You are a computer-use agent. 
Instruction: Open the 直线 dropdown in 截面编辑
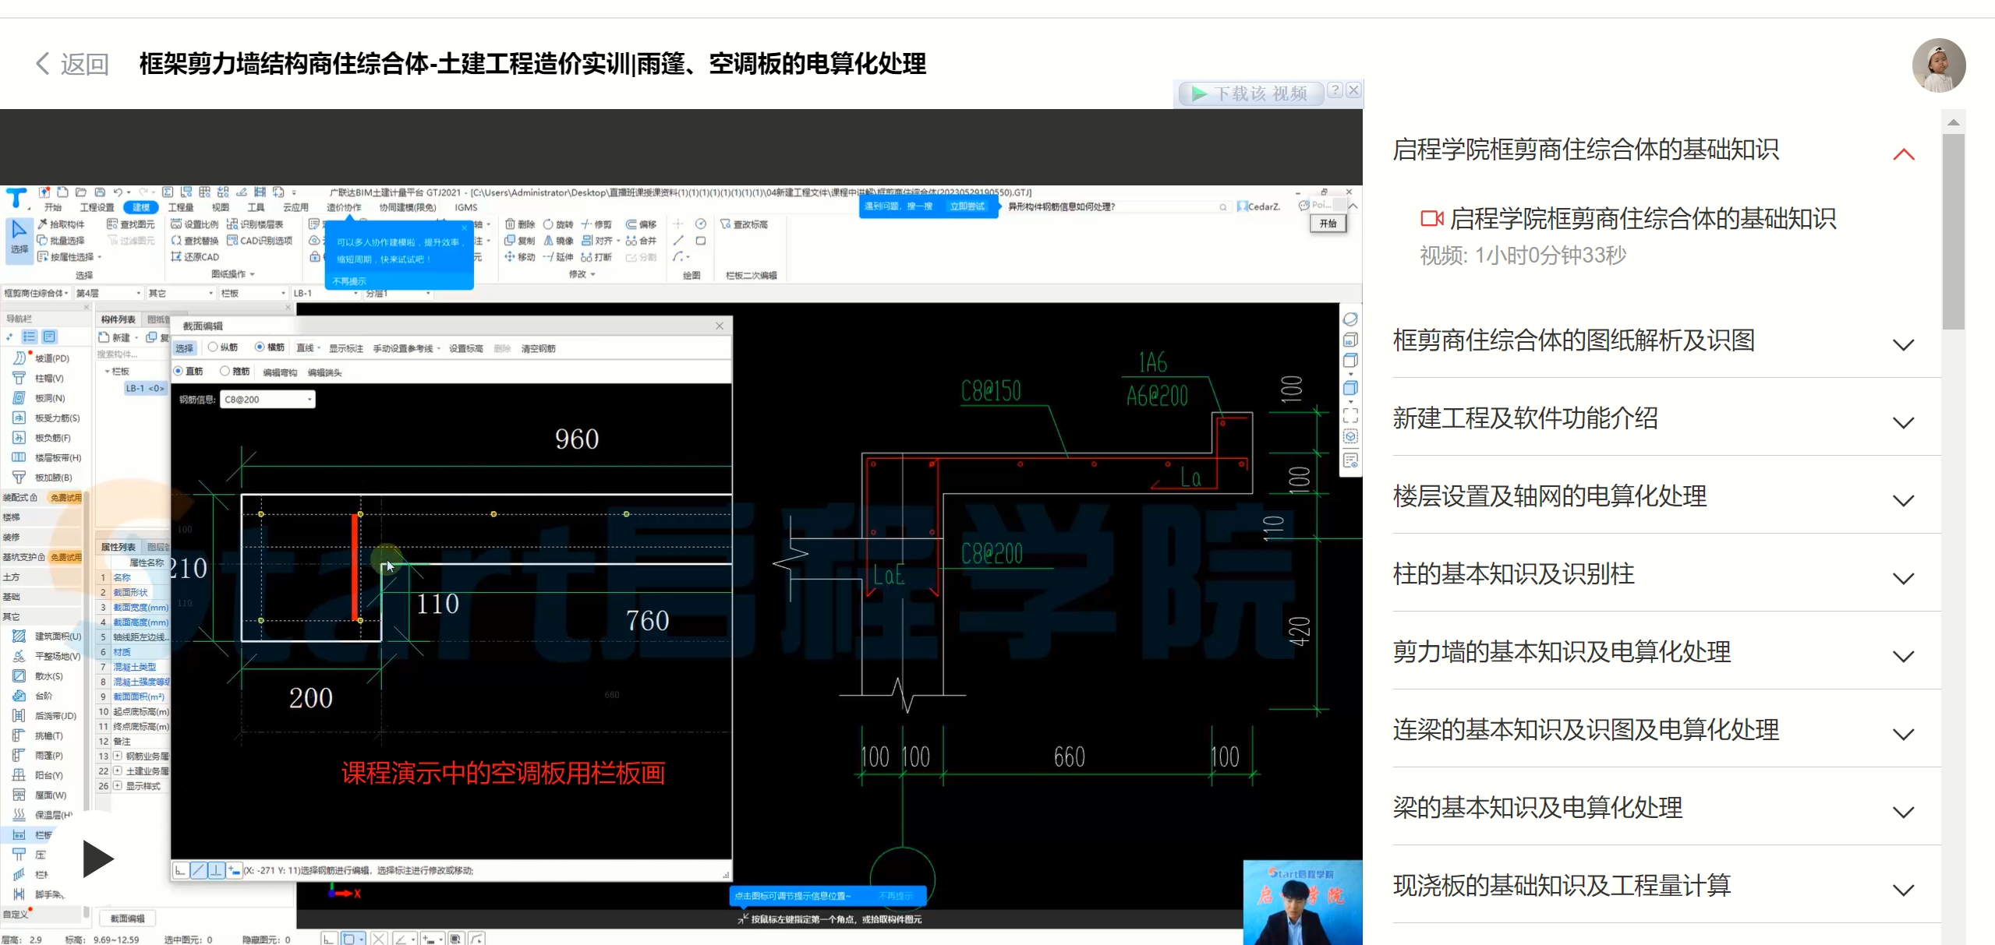(309, 348)
